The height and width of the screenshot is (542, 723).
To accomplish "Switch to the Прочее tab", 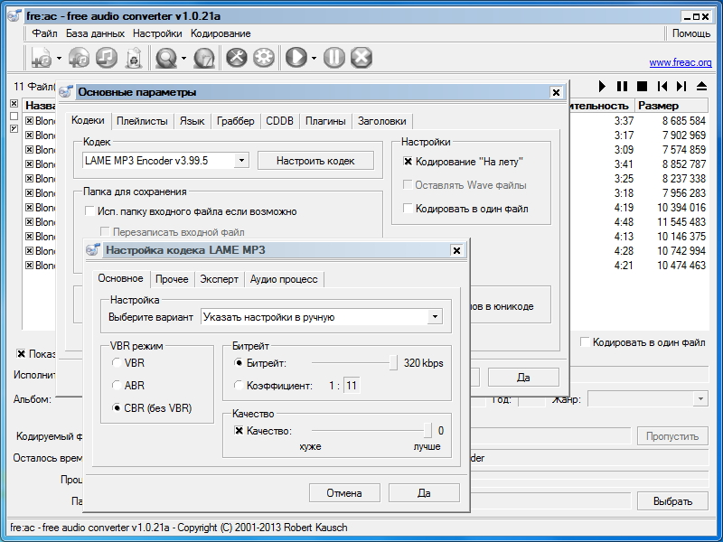I will [x=172, y=279].
